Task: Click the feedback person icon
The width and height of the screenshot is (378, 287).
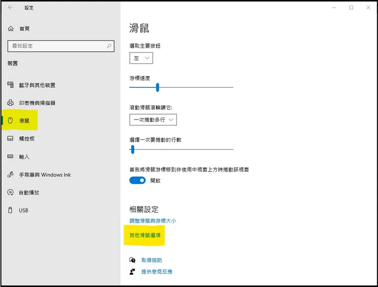Action: coord(132,272)
